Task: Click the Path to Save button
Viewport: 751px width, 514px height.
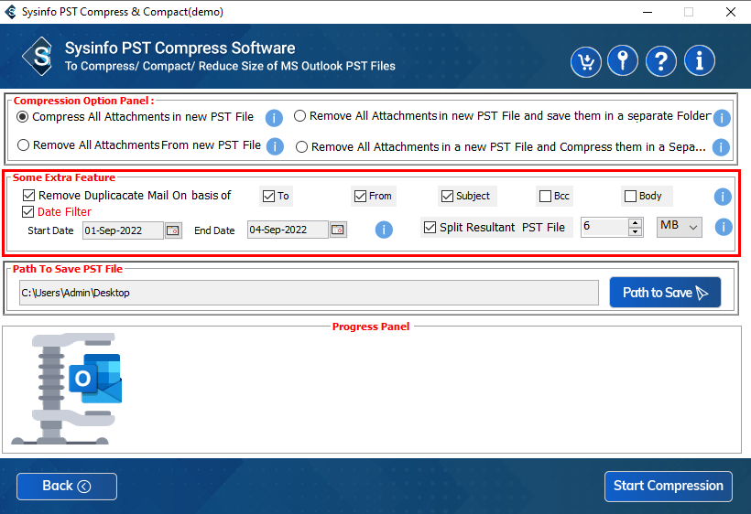Action: pyautogui.click(x=665, y=292)
